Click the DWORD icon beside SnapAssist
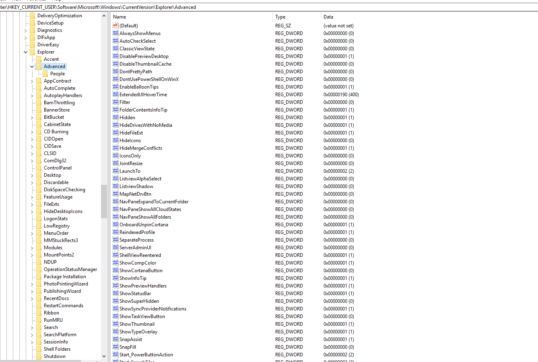 115,339
